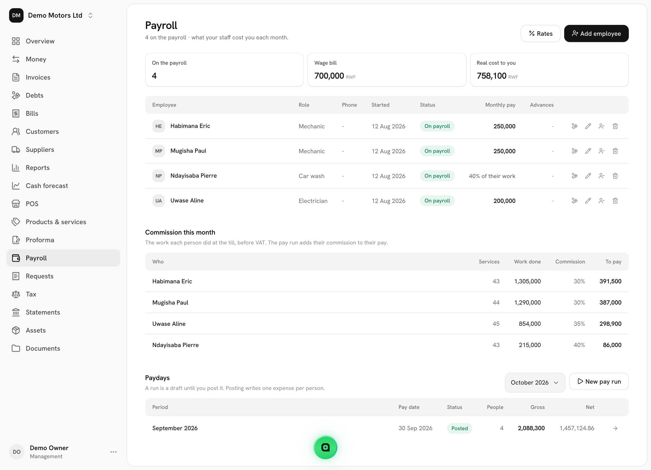Expand the Demo Motors Ltd company switcher
The width and height of the screenshot is (651, 470).
(90, 15)
